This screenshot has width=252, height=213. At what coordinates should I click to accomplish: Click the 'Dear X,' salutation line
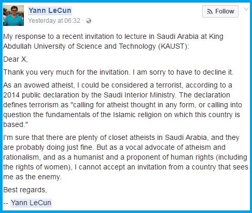tap(16, 59)
